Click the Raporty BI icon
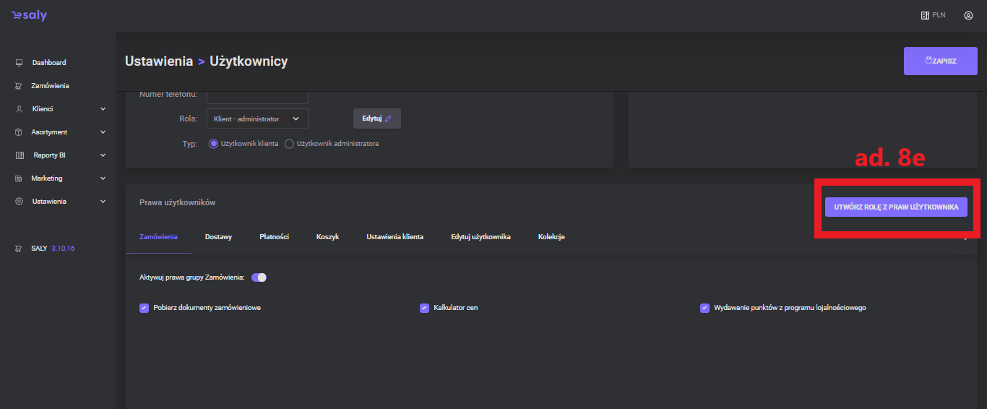The image size is (987, 409). coord(20,155)
